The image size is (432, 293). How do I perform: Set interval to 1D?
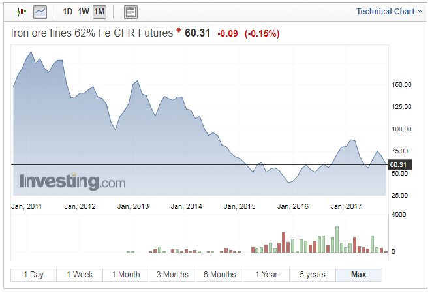[67, 12]
